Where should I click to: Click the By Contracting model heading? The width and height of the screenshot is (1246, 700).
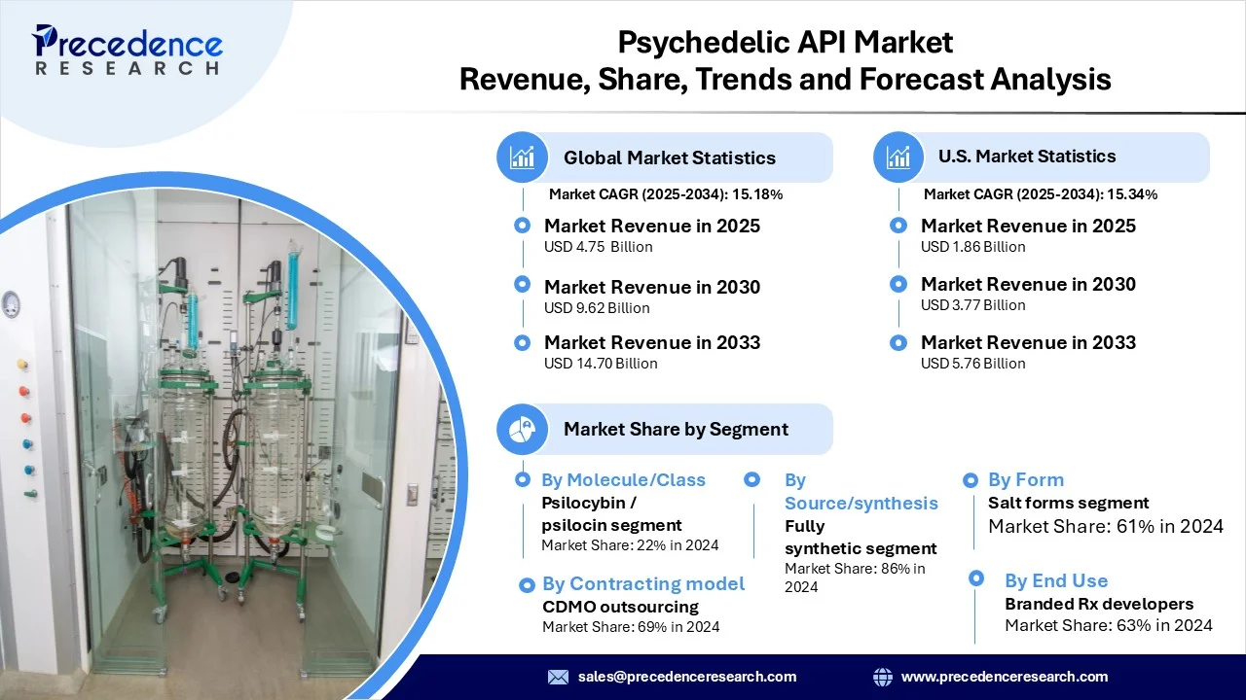[x=643, y=583]
